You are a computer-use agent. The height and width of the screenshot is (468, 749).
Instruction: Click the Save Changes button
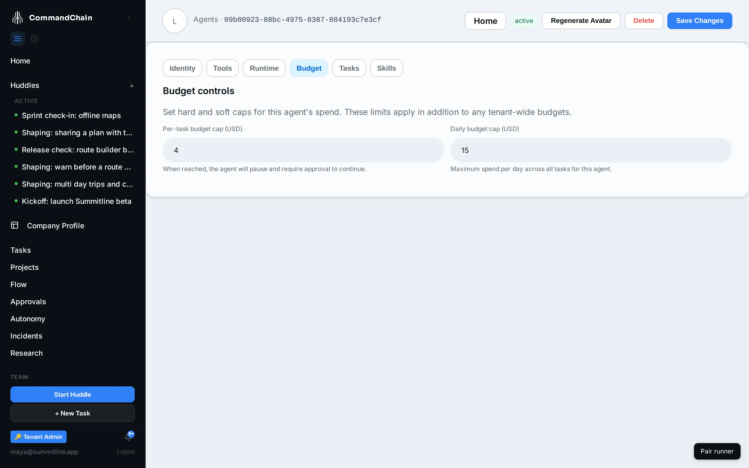point(700,21)
